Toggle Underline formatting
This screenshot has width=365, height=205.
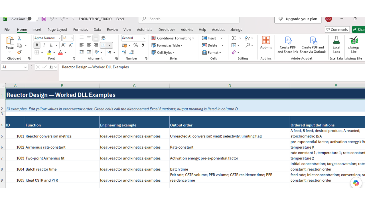click(x=51, y=45)
